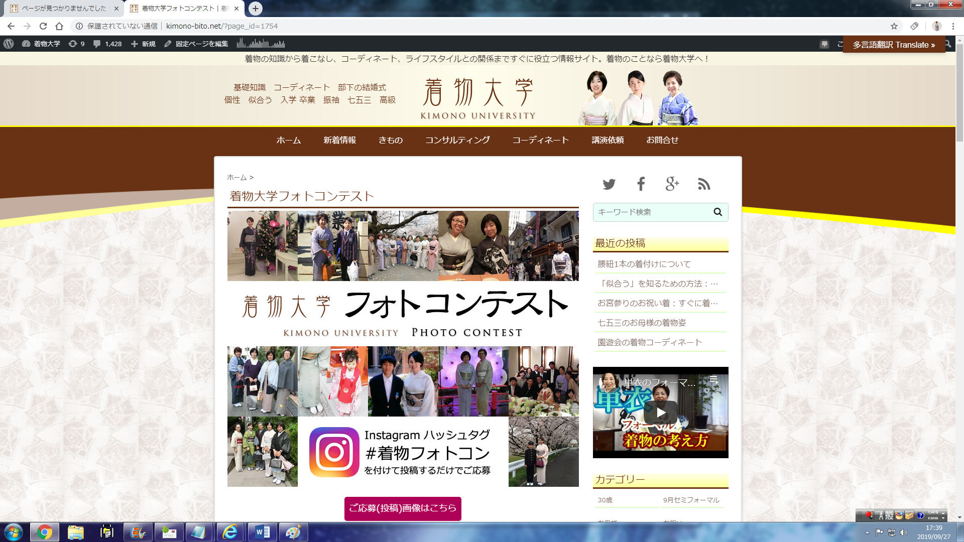
Task: Go to browser home page icon
Action: tap(59, 26)
